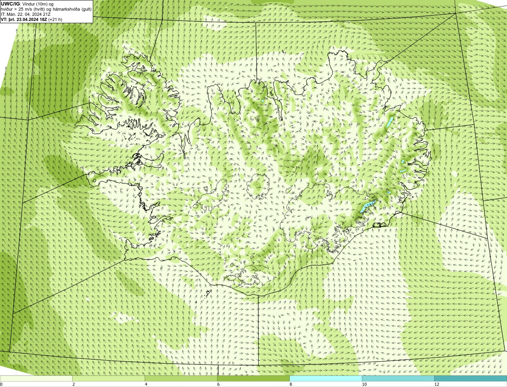Image resolution: width=507 pixels, height=387 pixels.
Task: Click the 4–6 m/s green legend swatch
Action: (x=181, y=379)
